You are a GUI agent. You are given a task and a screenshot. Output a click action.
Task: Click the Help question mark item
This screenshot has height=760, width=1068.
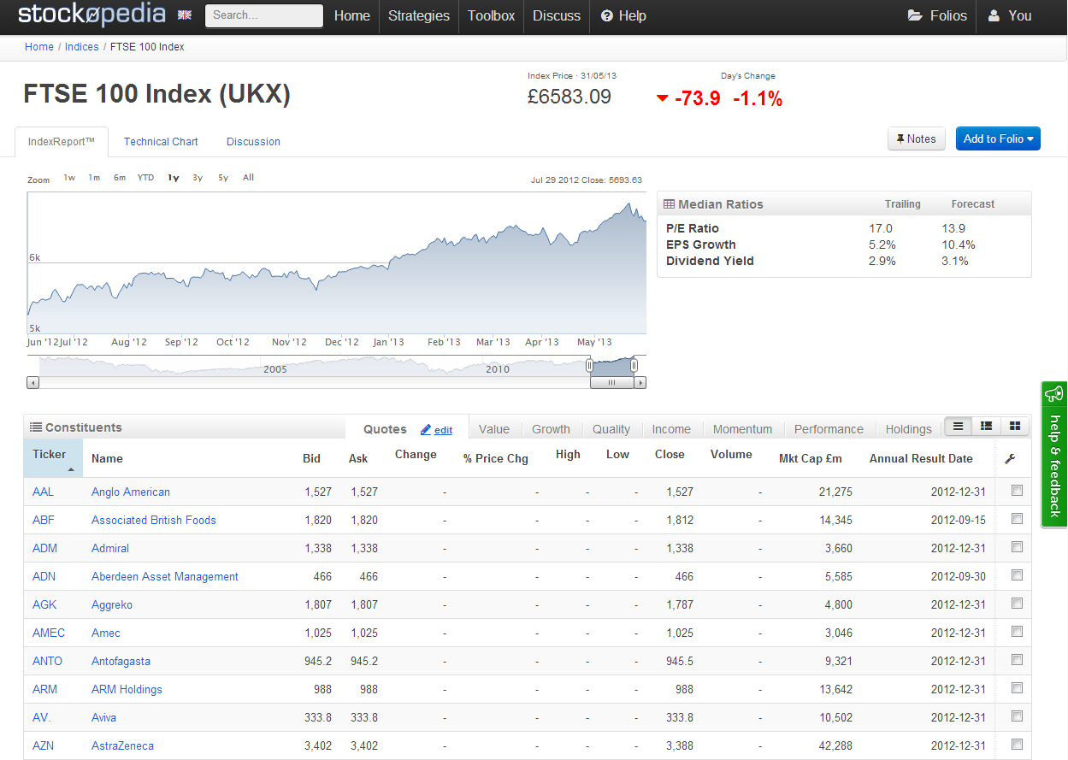pos(623,15)
